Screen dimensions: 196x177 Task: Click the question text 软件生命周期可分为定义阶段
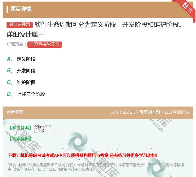(x=108, y=25)
